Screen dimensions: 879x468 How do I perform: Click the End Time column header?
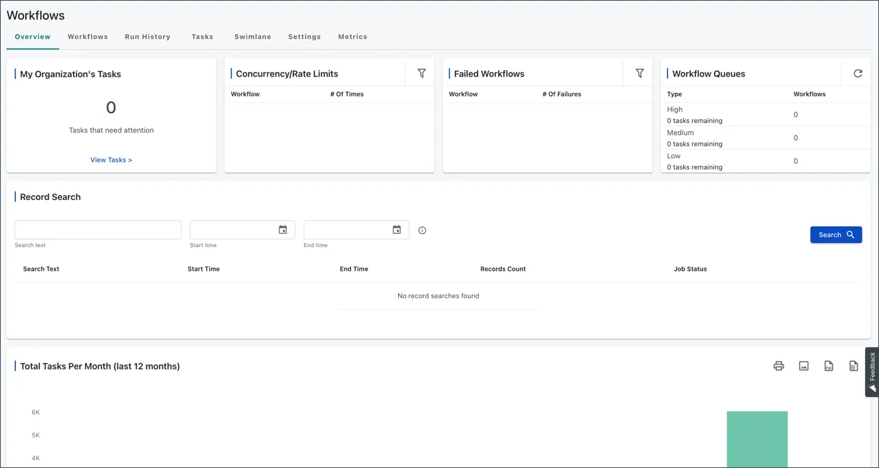pyautogui.click(x=354, y=269)
